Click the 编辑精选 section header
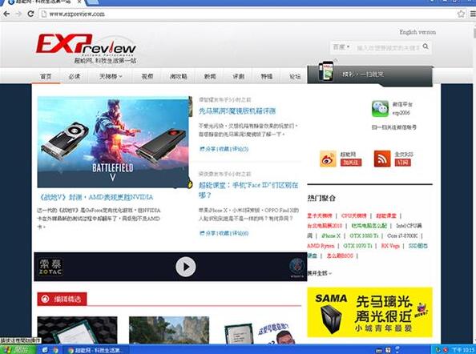 pos(62,299)
